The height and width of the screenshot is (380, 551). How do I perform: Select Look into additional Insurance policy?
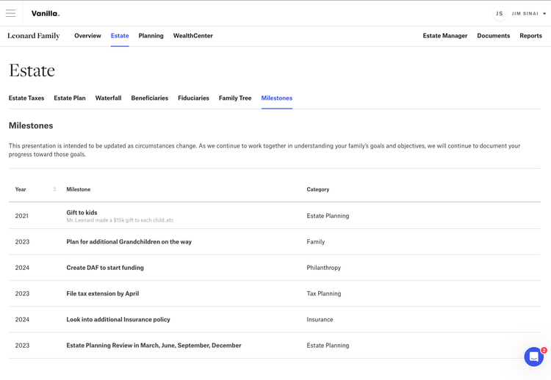tap(118, 320)
